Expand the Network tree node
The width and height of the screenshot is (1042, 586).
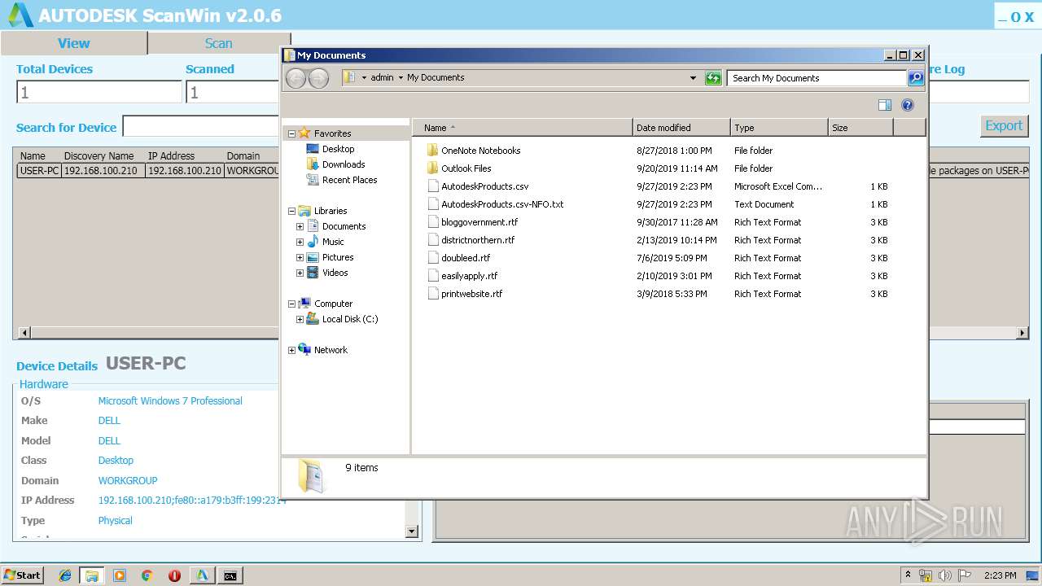tap(291, 351)
